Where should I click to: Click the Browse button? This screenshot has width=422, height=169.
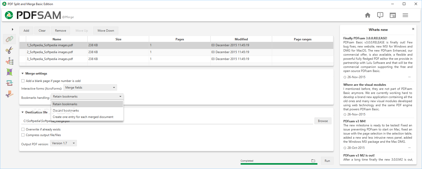(x=323, y=121)
